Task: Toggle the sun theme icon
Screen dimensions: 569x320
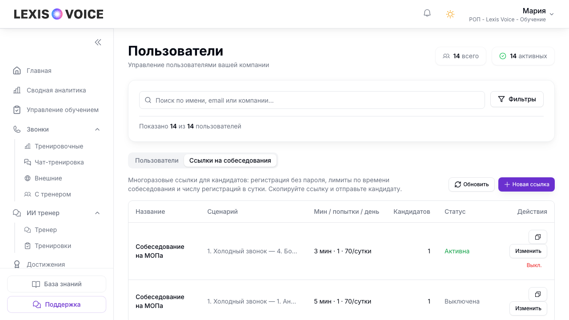Action: [450, 14]
